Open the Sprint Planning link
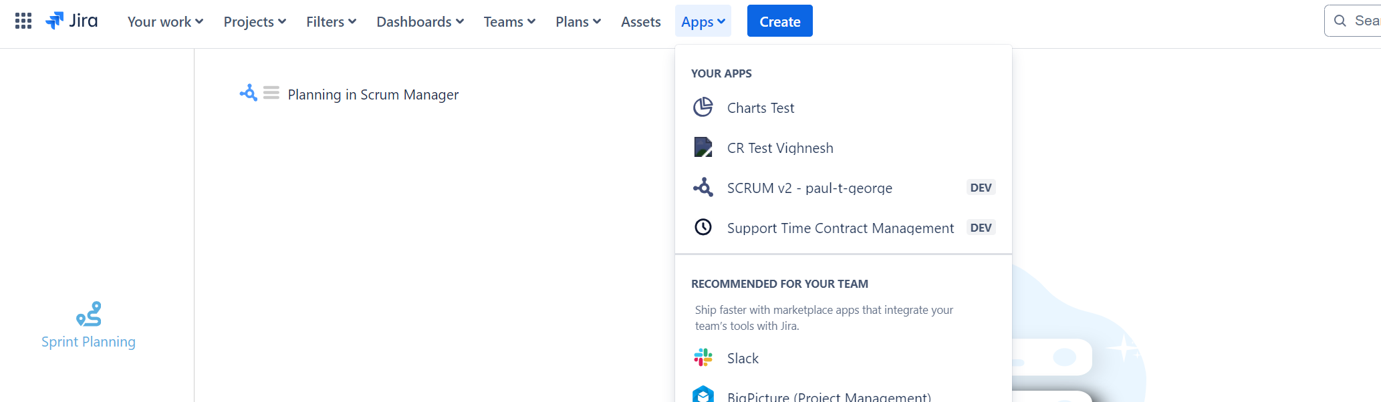Screen dimensions: 1381x402 (x=88, y=342)
